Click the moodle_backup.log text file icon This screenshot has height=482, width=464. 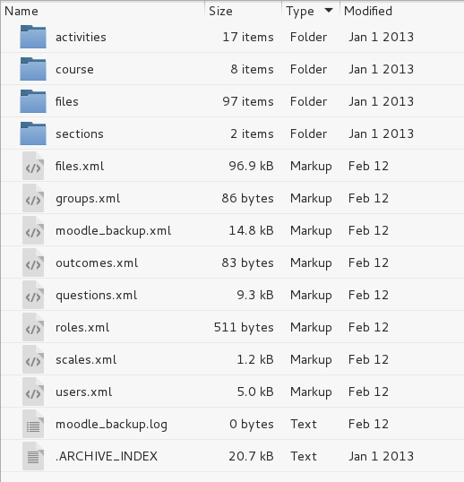click(x=33, y=424)
